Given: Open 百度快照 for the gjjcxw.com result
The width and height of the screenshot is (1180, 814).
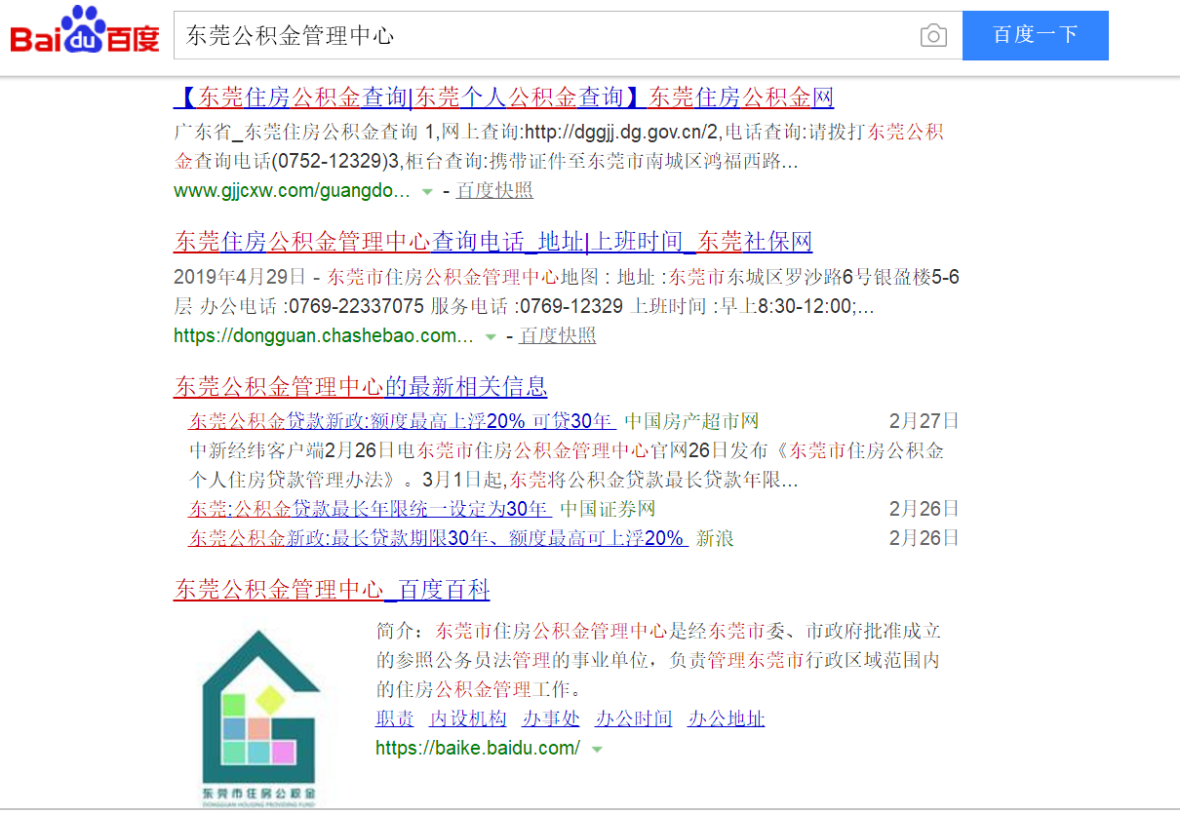Looking at the screenshot, I should (494, 191).
